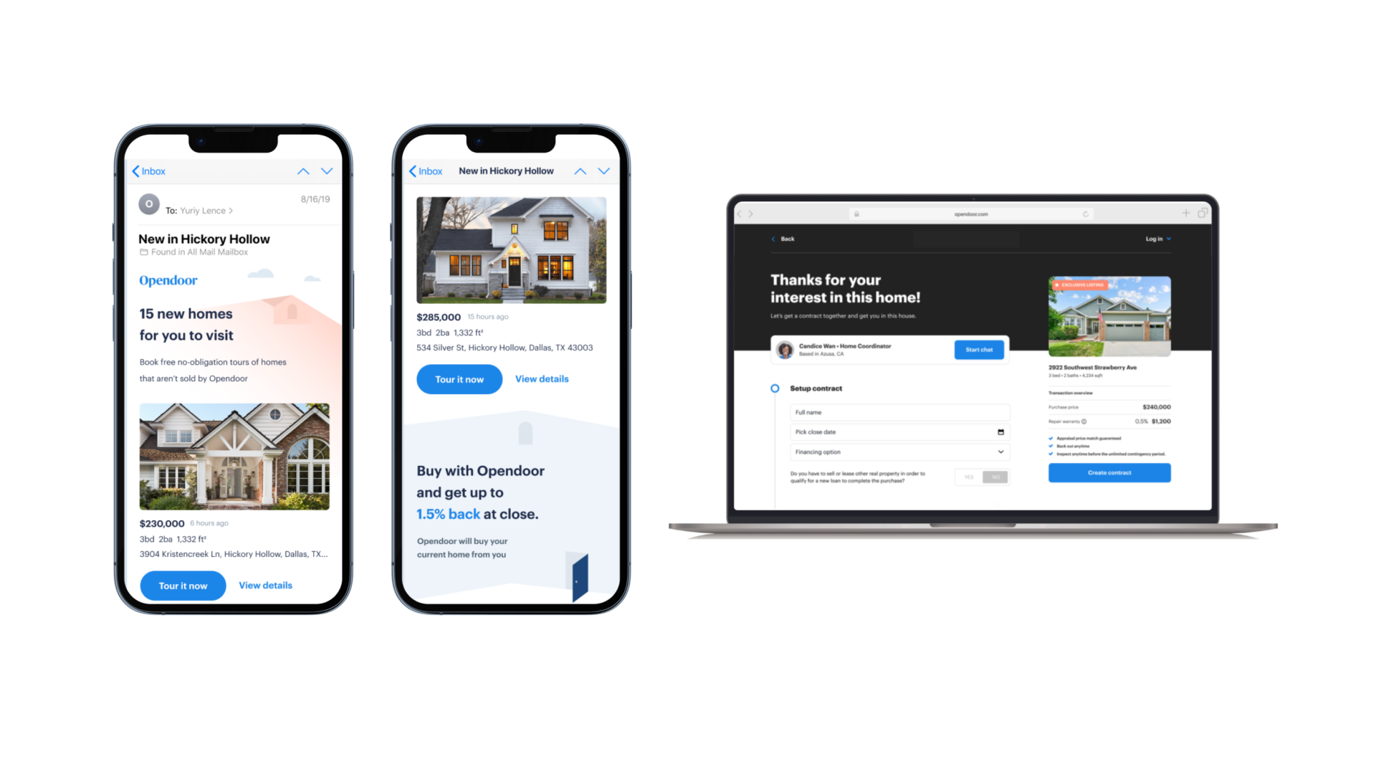Select the 'View details' link for $230,000 home
This screenshot has width=1376, height=774.
pos(264,585)
